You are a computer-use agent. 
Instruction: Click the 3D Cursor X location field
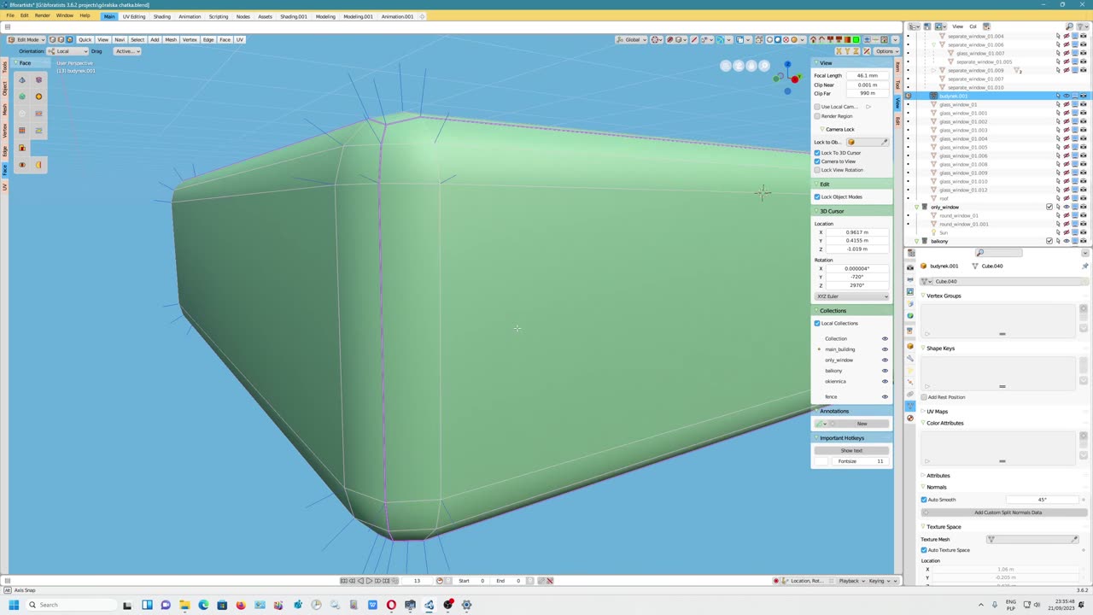(856, 232)
